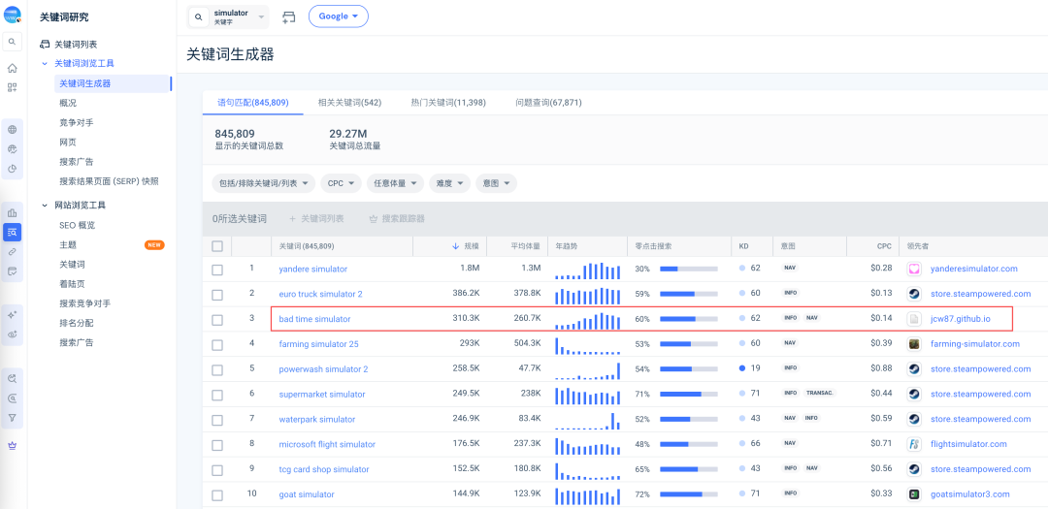Open the Google search engine dropdown
Screen dimensions: 1048x509
click(339, 16)
